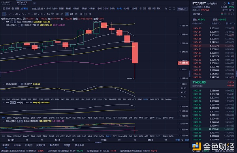Choose the wave pattern drawing tool

[36, 14]
